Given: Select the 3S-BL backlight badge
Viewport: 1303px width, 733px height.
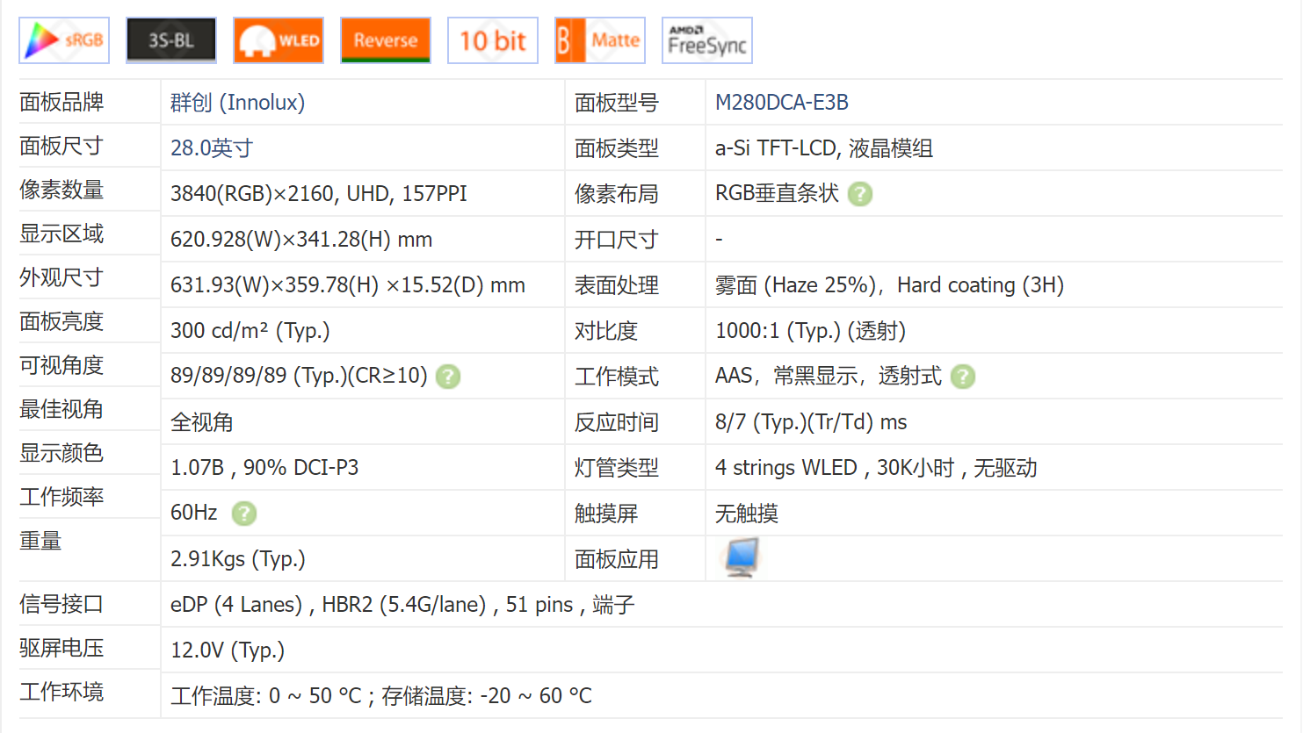Looking at the screenshot, I should 170,40.
